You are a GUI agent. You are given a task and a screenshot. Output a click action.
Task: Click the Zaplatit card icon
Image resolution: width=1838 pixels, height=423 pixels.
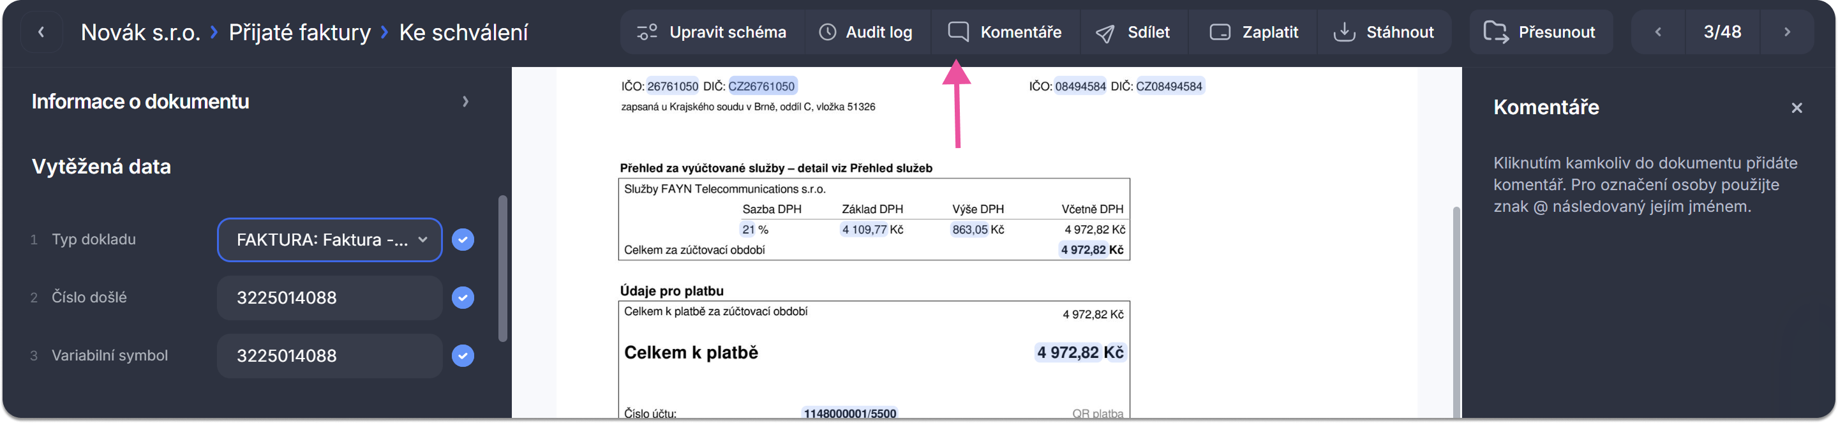[x=1220, y=32]
